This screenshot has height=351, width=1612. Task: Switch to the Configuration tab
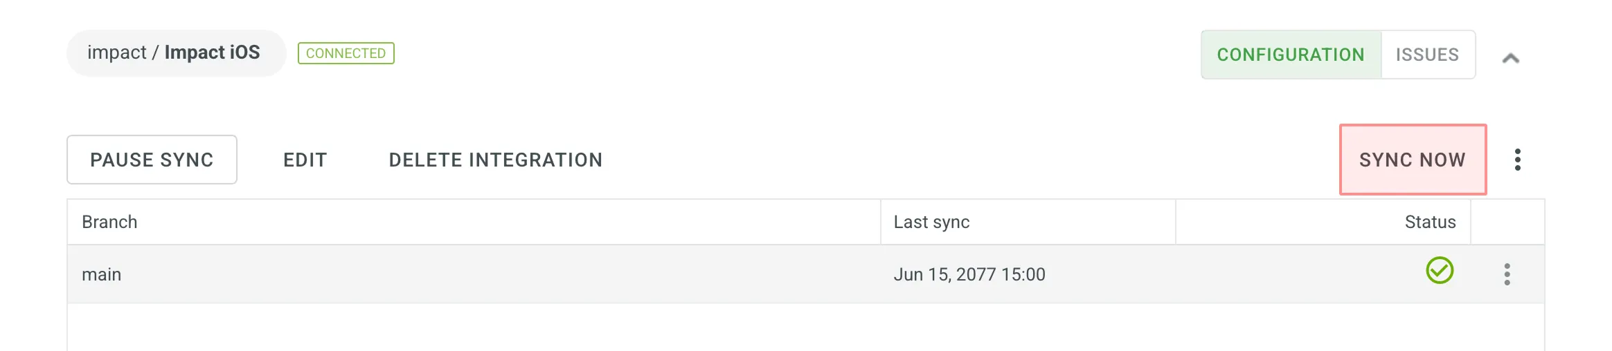pyautogui.click(x=1291, y=55)
